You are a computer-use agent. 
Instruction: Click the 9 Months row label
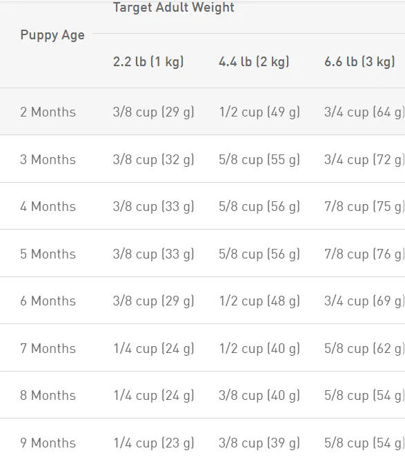click(48, 443)
